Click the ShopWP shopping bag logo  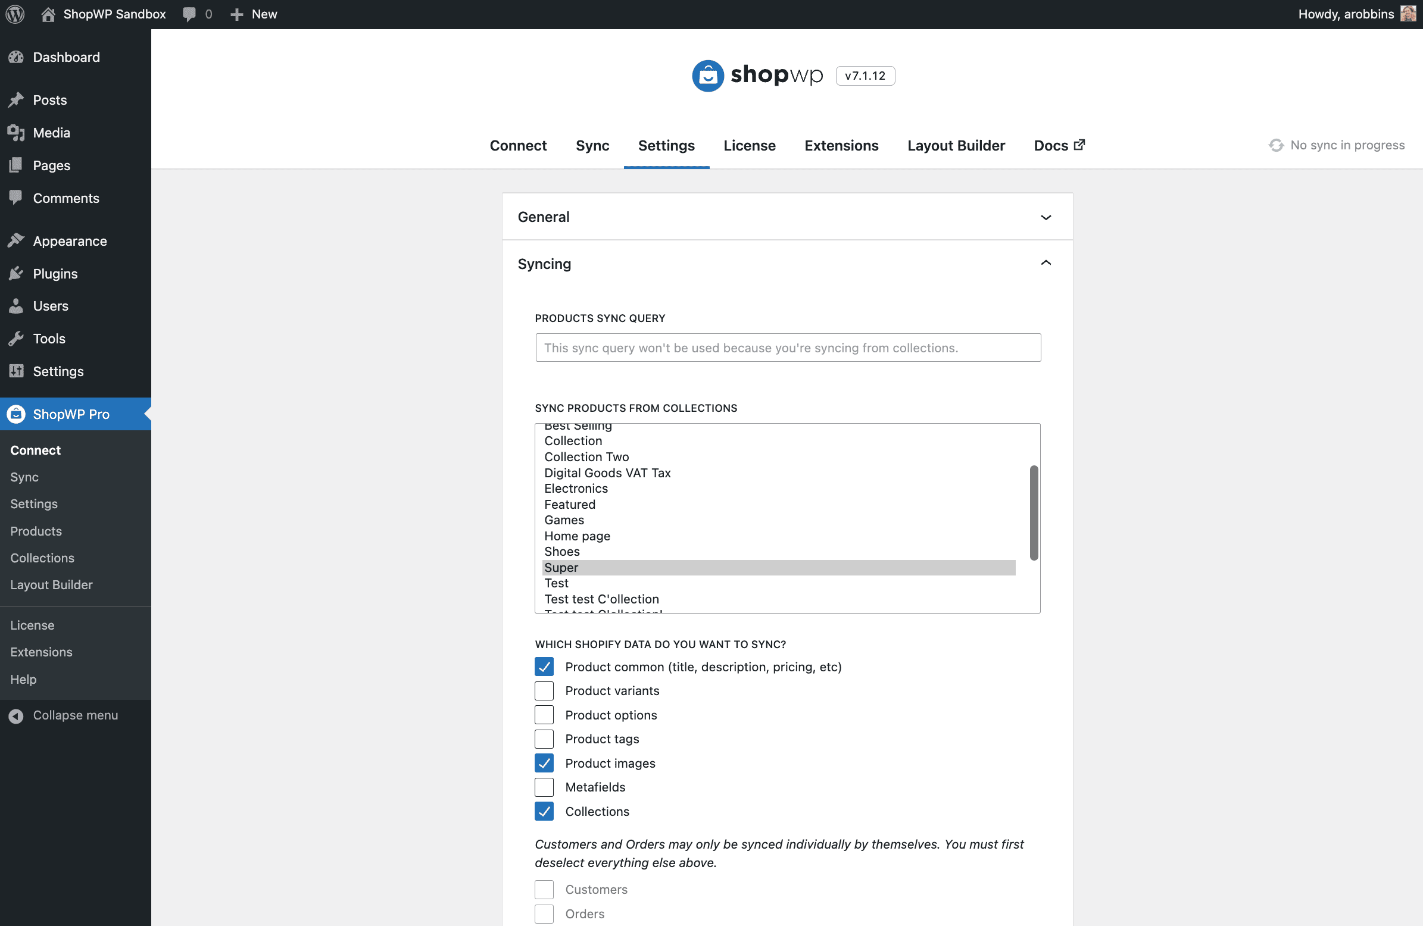pos(708,76)
